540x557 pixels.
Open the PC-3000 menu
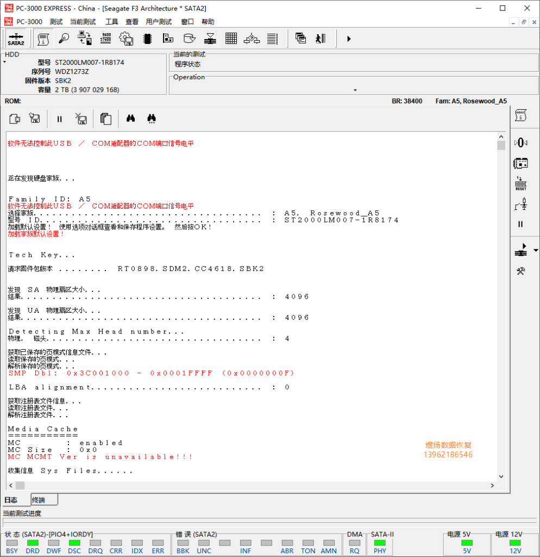[x=29, y=22]
